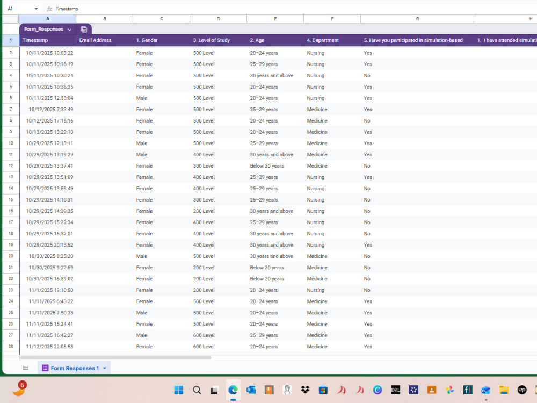Select the Medicine cell in row 7

pyautogui.click(x=332, y=109)
